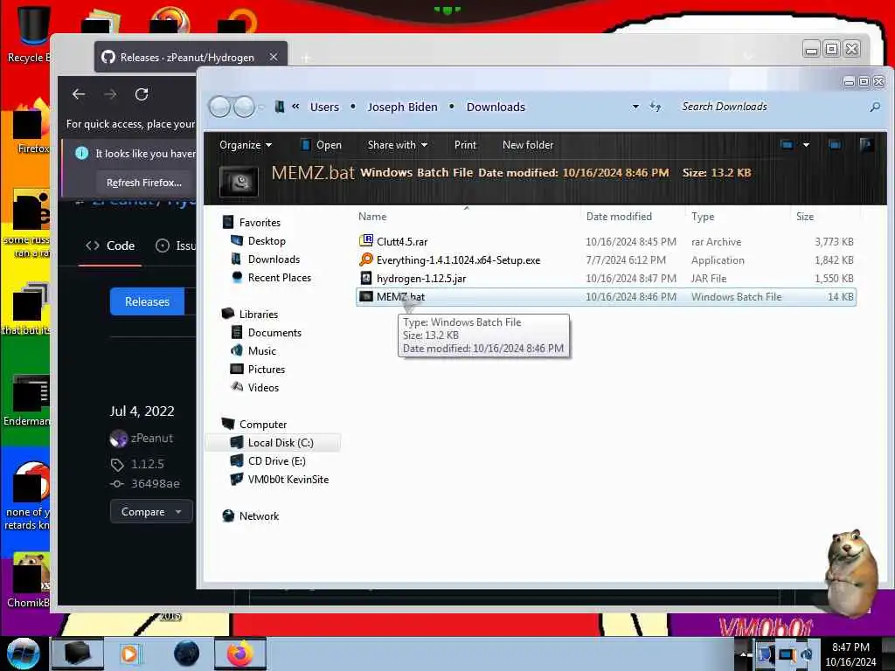This screenshot has height=671, width=895.
Task: Select Computer in navigation pane
Action: [x=262, y=424]
